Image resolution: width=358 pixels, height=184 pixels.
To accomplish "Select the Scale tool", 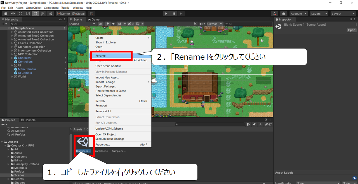I will (28, 14).
